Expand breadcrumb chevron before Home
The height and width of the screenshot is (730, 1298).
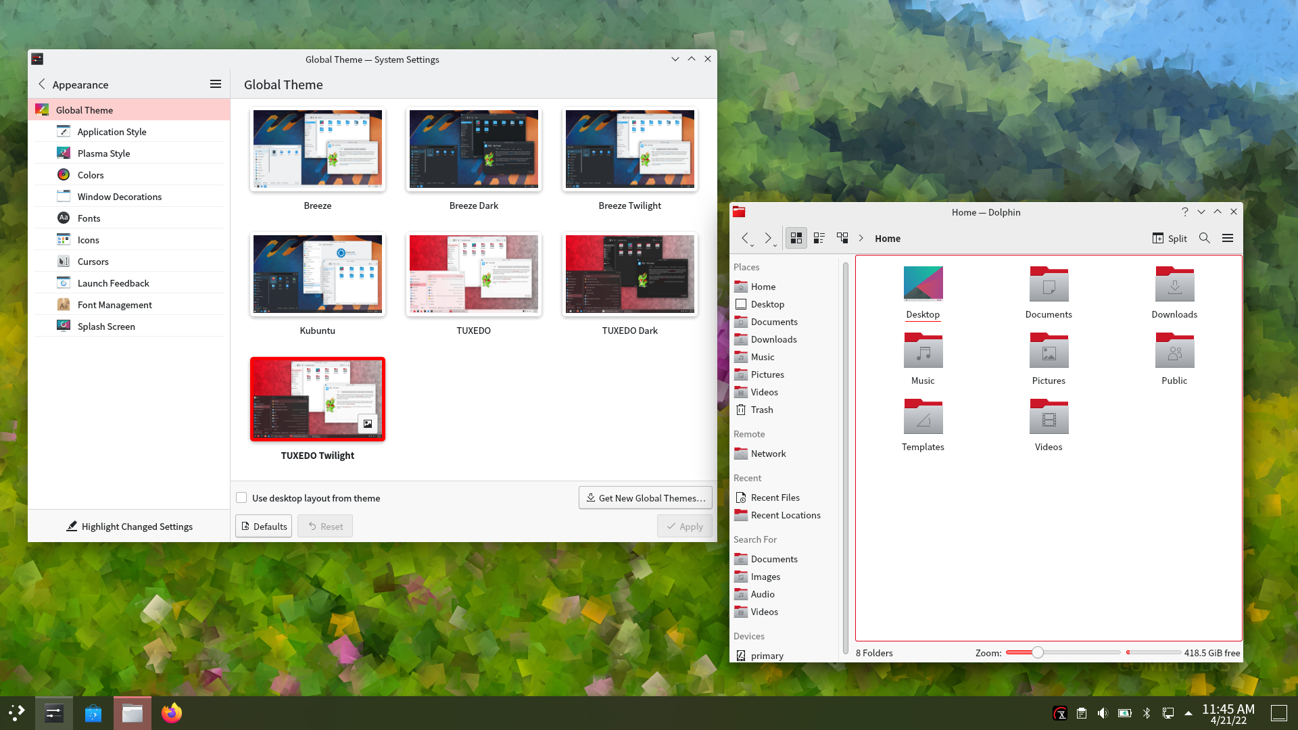861,238
